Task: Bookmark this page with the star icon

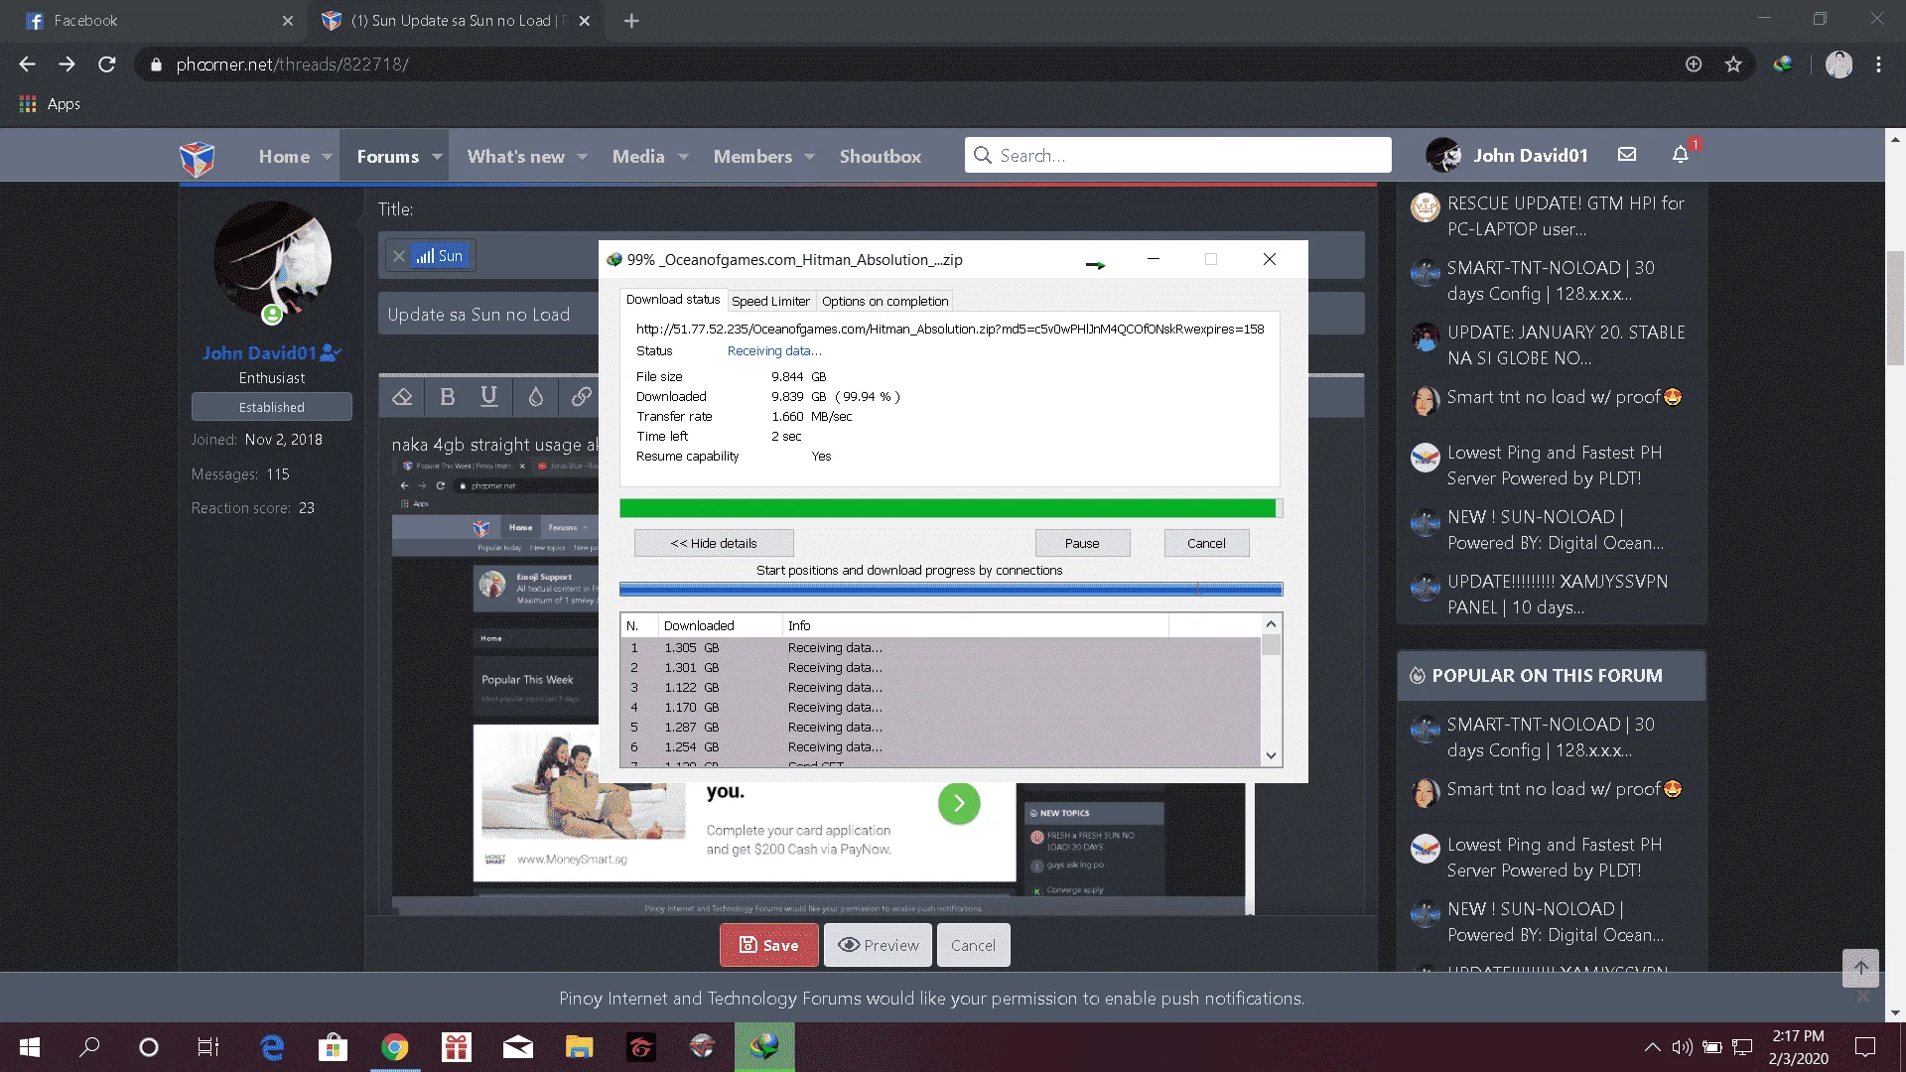Action: [1733, 65]
